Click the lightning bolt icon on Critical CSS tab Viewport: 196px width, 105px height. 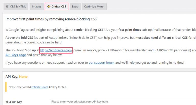(x=49, y=6)
